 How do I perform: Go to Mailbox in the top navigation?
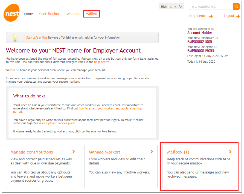[92, 14]
